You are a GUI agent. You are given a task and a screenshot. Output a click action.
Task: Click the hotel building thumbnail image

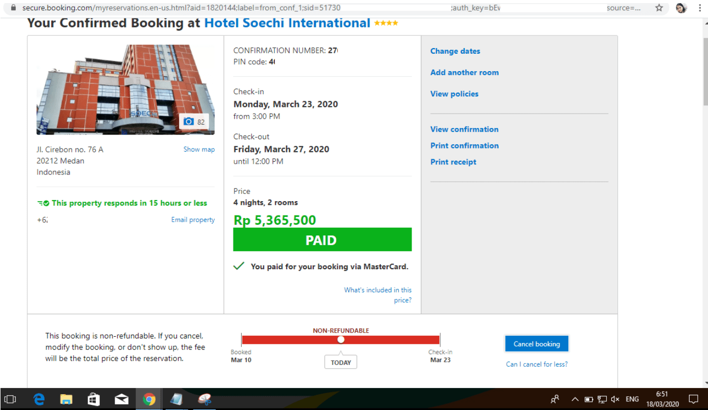pos(125,90)
